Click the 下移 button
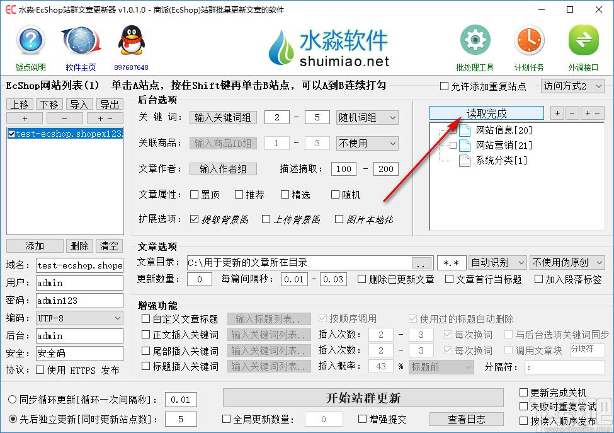 tap(50, 105)
